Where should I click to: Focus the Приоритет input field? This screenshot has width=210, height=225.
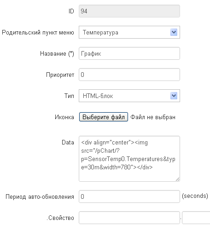(129, 75)
